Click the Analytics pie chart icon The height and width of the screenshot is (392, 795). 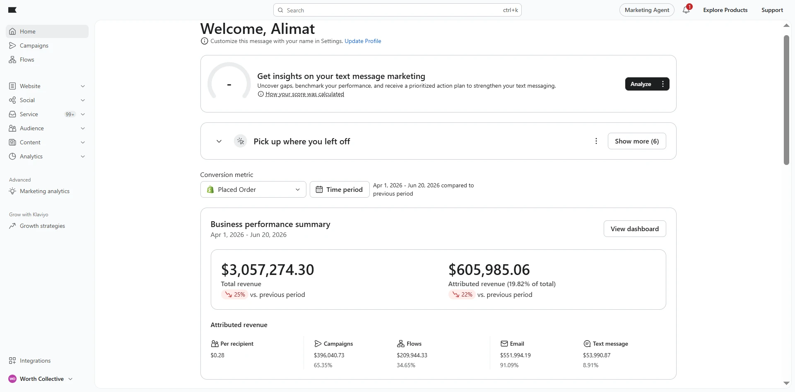coord(12,156)
